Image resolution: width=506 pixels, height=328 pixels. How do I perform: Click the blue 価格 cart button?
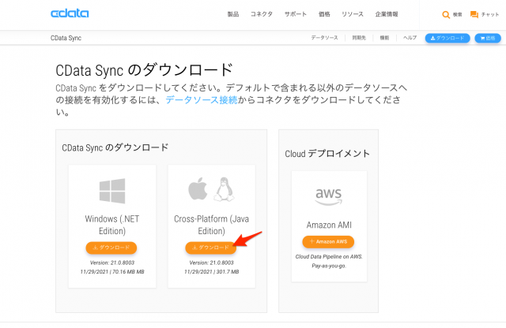pos(488,38)
